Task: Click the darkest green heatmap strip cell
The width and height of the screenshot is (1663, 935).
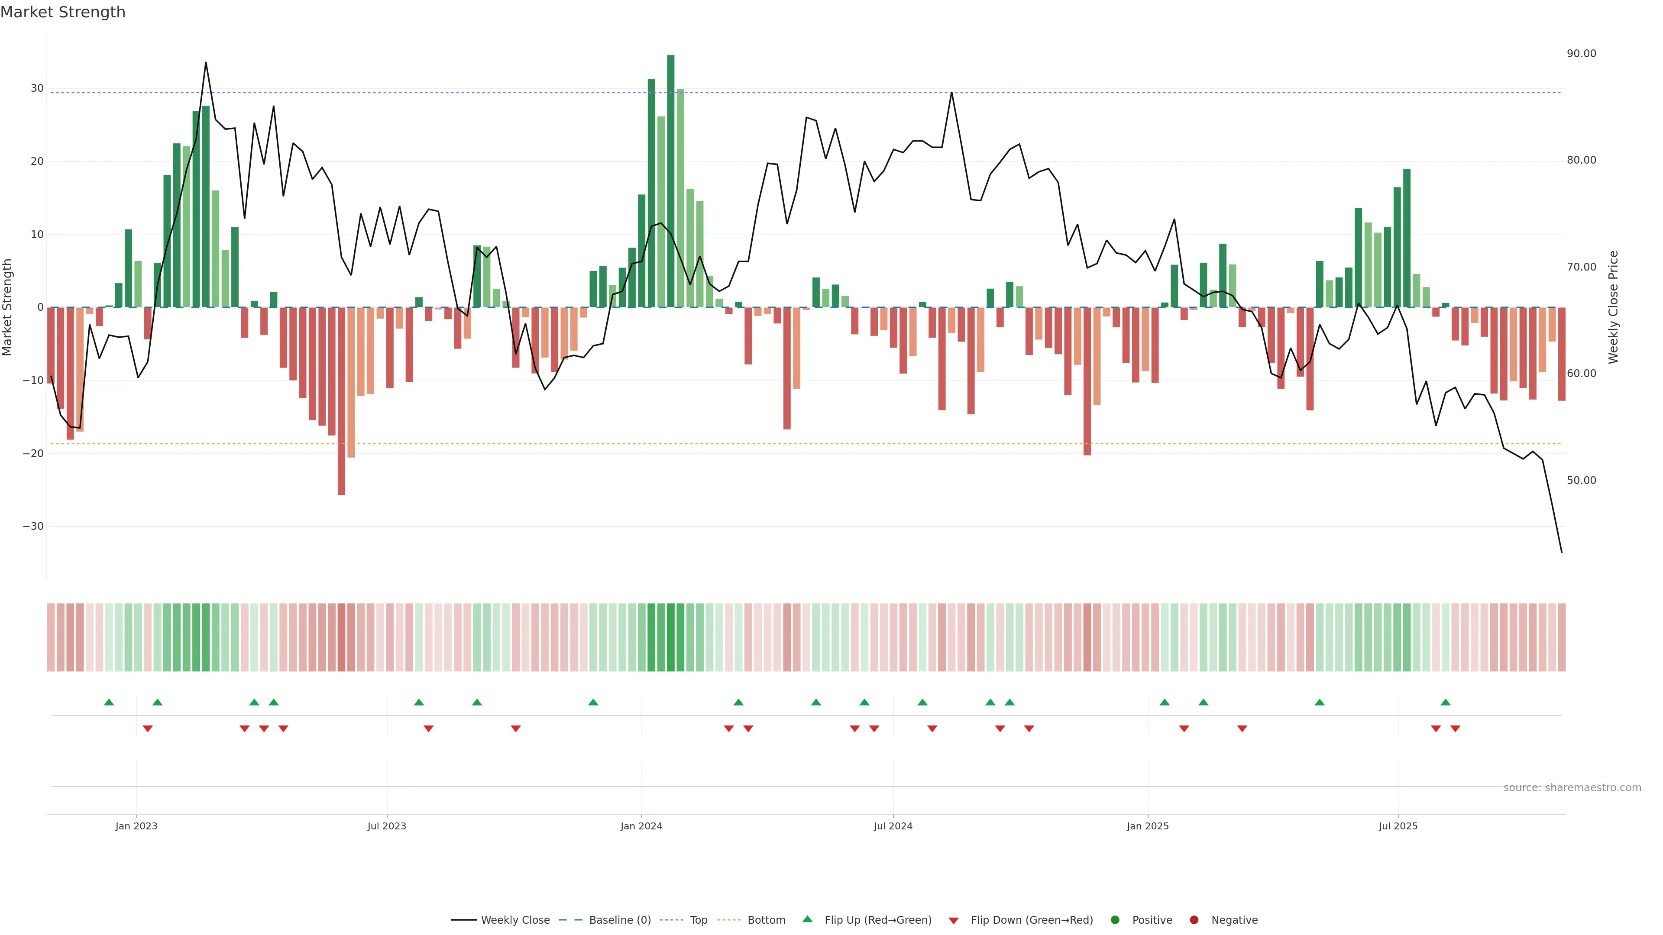Action: (671, 638)
